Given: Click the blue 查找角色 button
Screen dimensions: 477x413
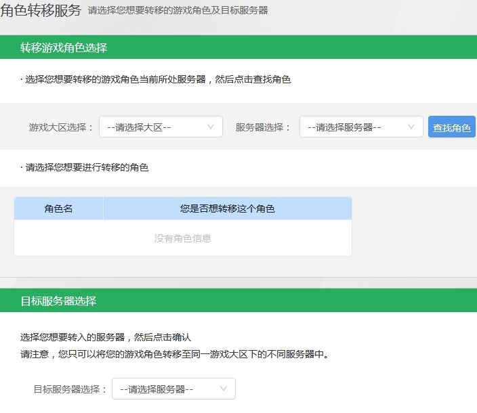Looking at the screenshot, I should point(451,127).
